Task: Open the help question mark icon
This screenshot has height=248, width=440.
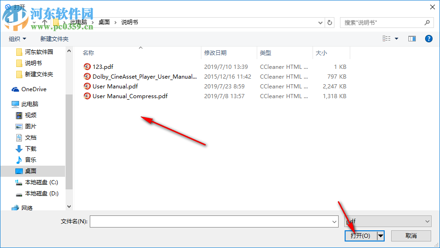Action: click(428, 39)
